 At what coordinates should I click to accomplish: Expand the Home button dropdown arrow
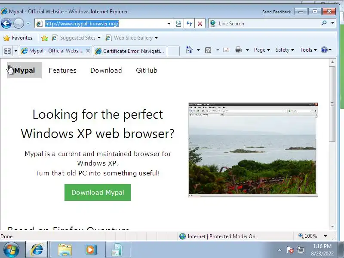coord(198,50)
